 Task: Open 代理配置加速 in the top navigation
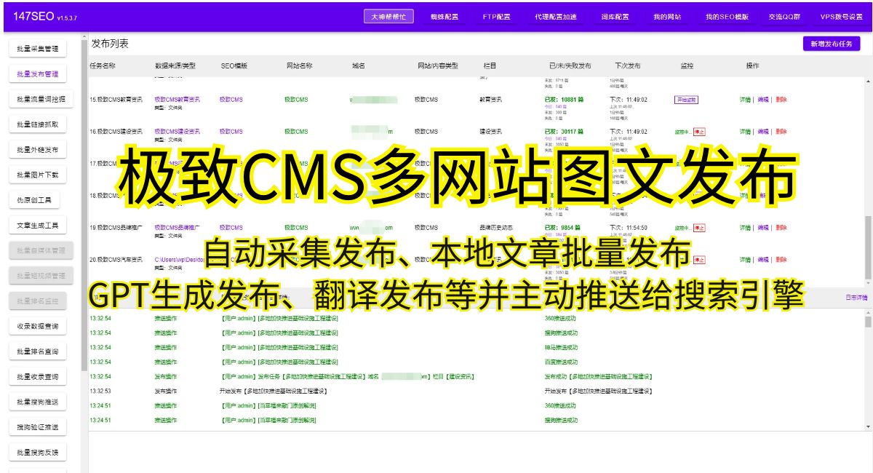point(556,16)
